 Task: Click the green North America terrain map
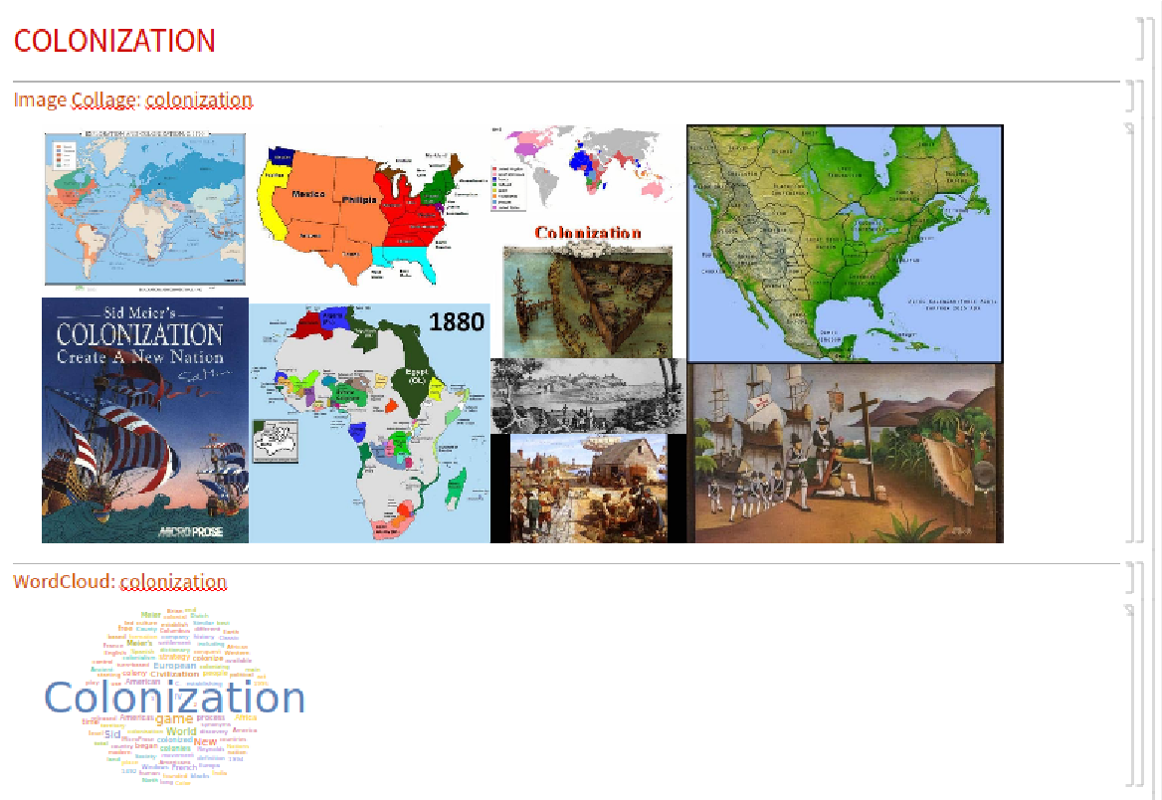click(845, 244)
